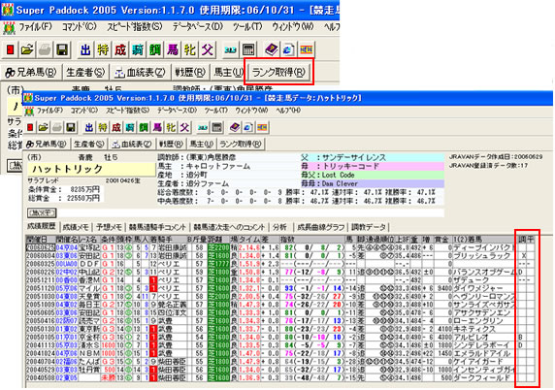Click the purple 馬 icon in back window
Screen dimensions: 555x390
coord(173,49)
